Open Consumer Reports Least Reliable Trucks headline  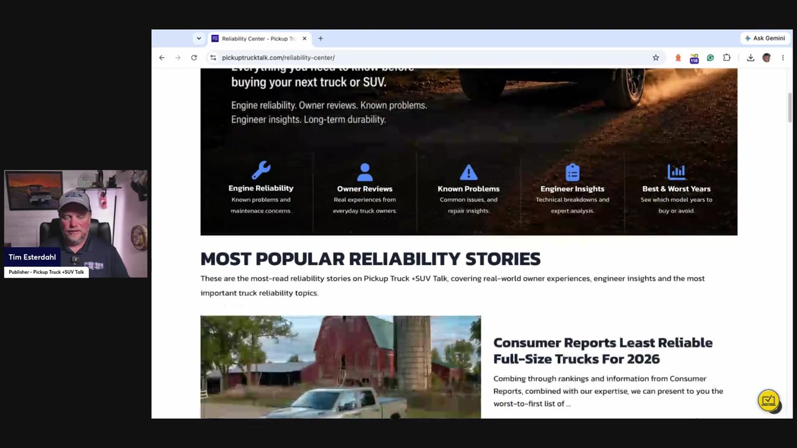coord(603,350)
